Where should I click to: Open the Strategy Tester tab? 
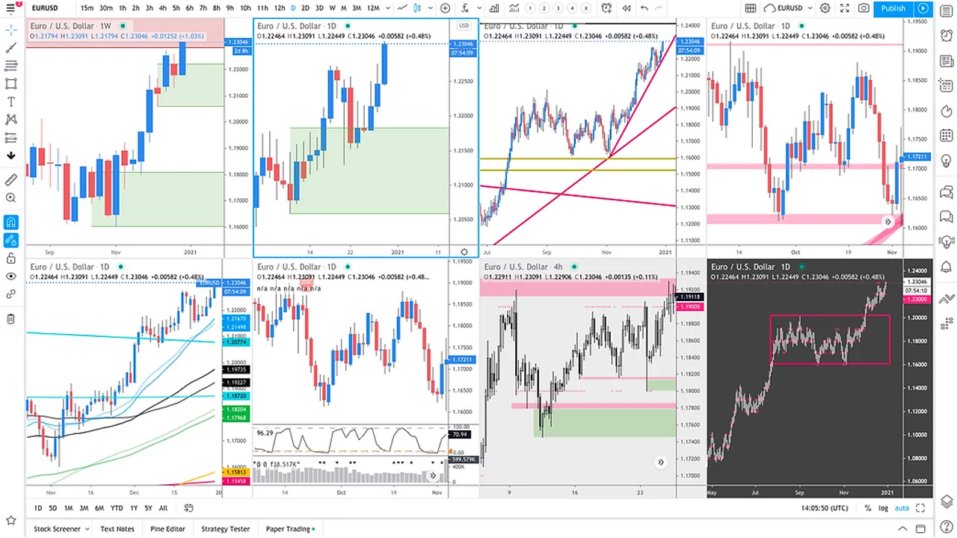225,528
